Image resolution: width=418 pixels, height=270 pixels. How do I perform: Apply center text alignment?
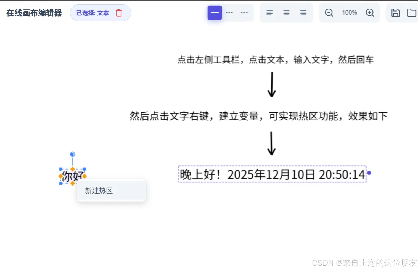[x=286, y=13]
